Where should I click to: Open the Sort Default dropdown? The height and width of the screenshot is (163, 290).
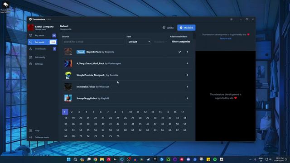click(139, 42)
